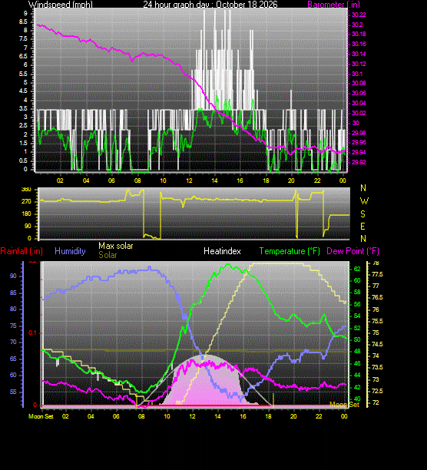Click the '30.1' barometer axis value
427x470 pixels.
click(357, 74)
